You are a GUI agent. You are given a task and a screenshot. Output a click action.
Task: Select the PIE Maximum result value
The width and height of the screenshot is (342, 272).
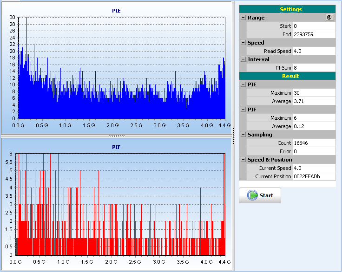(314, 93)
